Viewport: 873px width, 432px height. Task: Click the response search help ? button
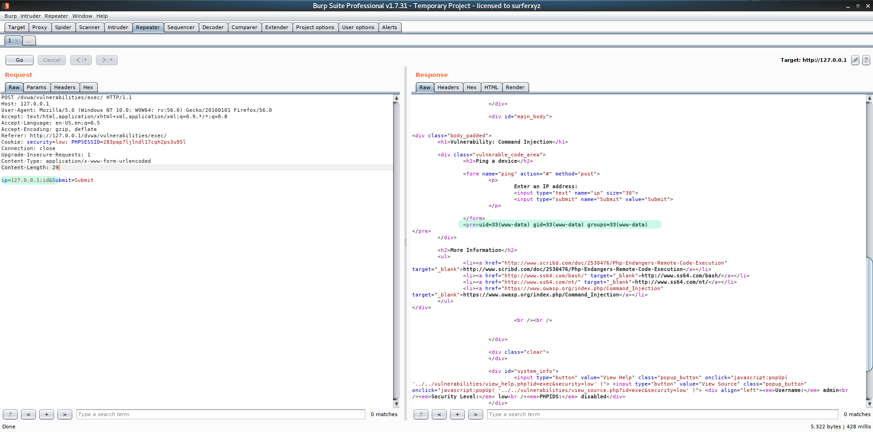[x=421, y=414]
